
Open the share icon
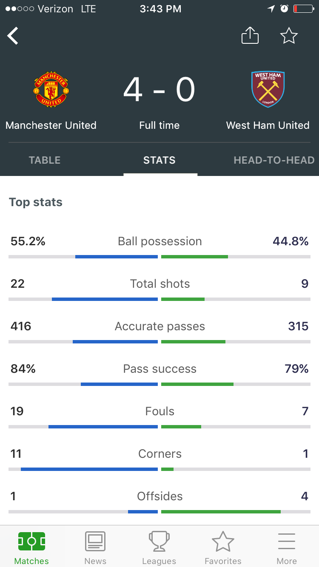(250, 35)
